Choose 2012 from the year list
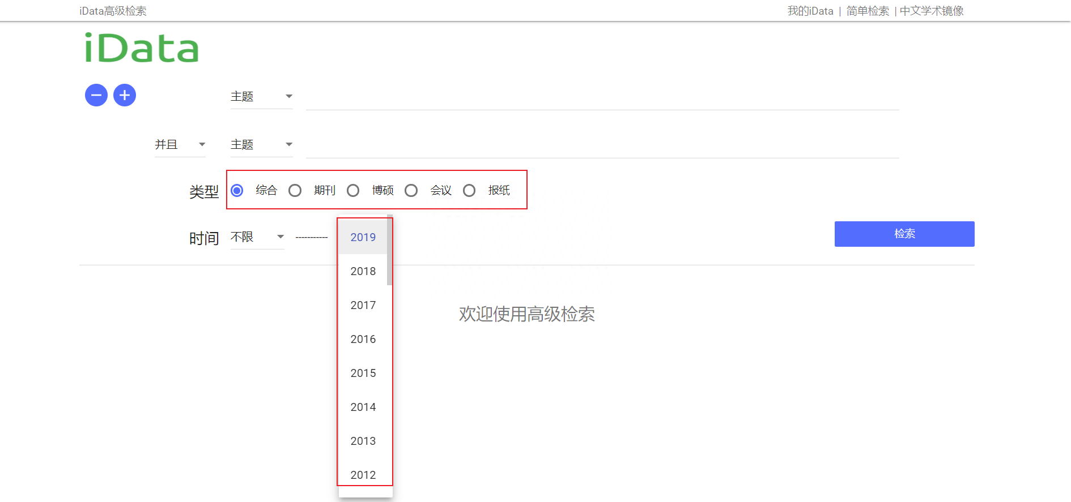The height and width of the screenshot is (502, 1071). pos(363,475)
